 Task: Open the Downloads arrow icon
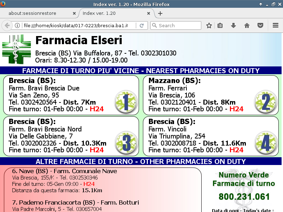[233, 25]
